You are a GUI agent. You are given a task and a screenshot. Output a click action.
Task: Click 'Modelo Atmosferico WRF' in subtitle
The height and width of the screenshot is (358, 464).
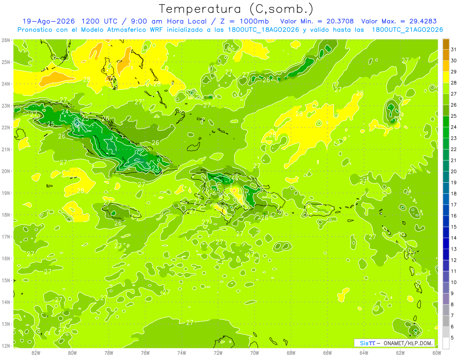(120, 30)
